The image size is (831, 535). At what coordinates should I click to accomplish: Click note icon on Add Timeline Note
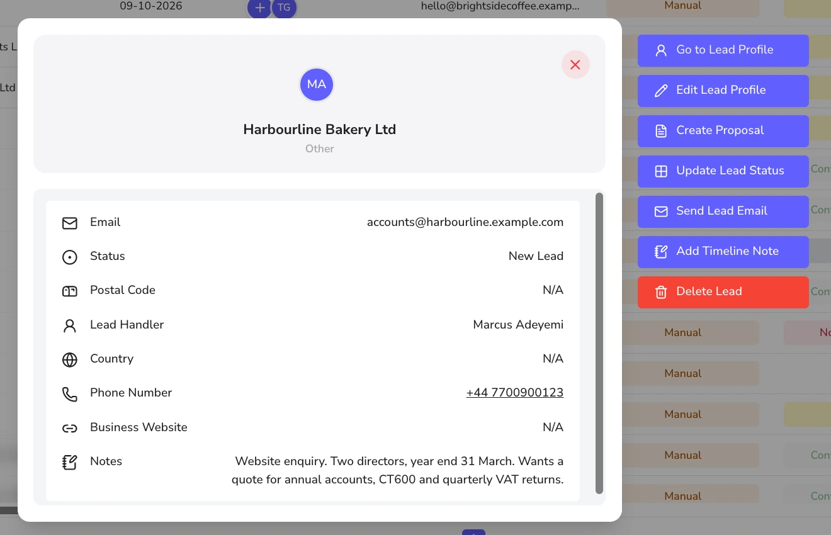click(x=661, y=252)
